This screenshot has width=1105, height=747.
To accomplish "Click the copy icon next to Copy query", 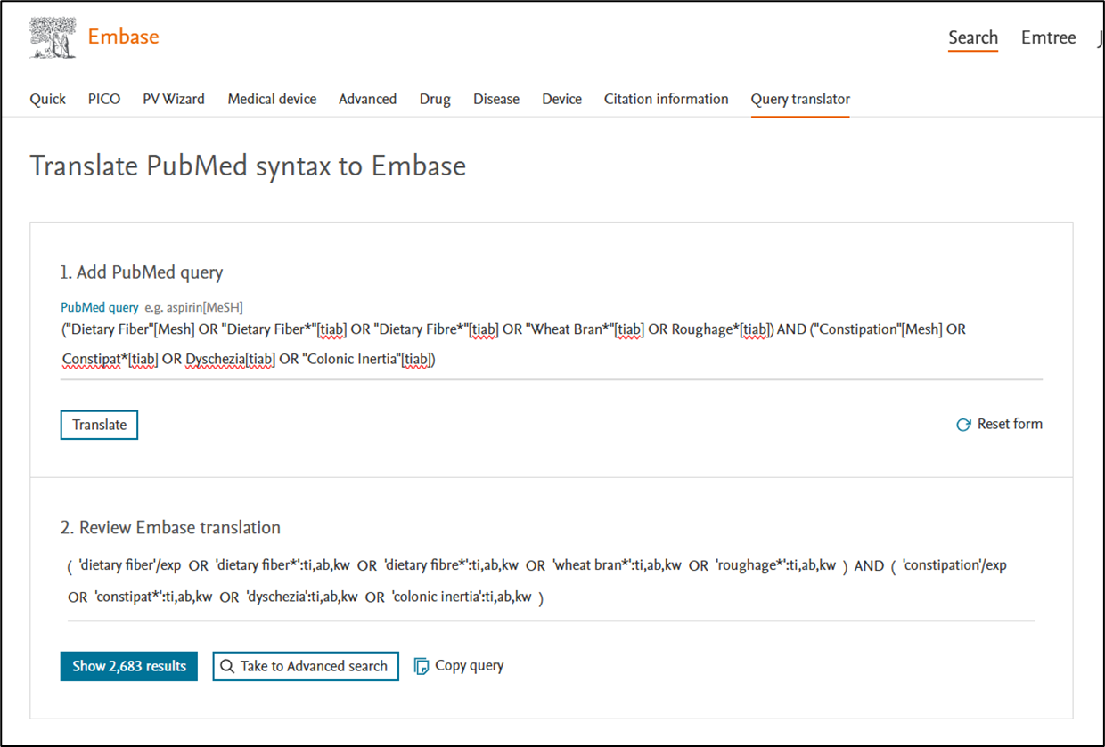I will (422, 666).
